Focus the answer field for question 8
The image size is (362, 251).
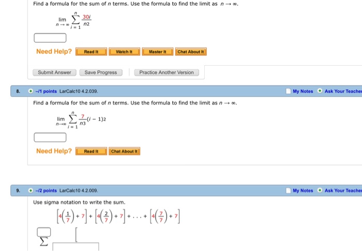pyautogui.click(x=50, y=137)
